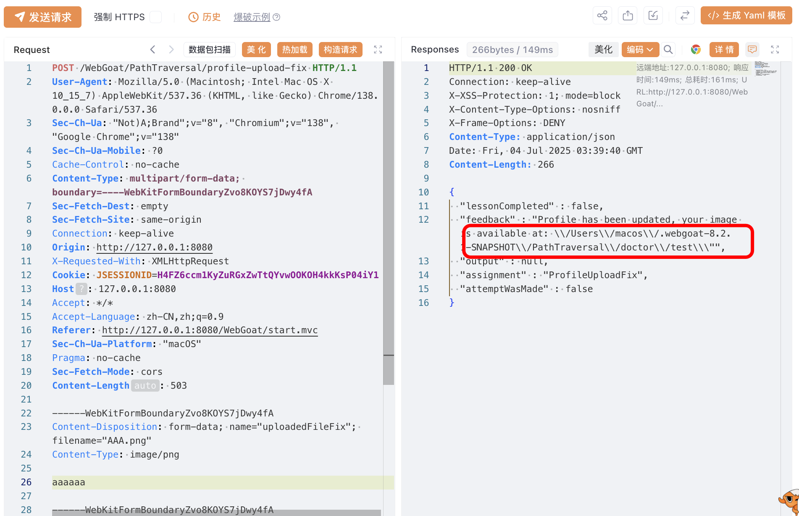The image size is (799, 516).
Task: Click the help icon next to Host header
Action: 81,289
